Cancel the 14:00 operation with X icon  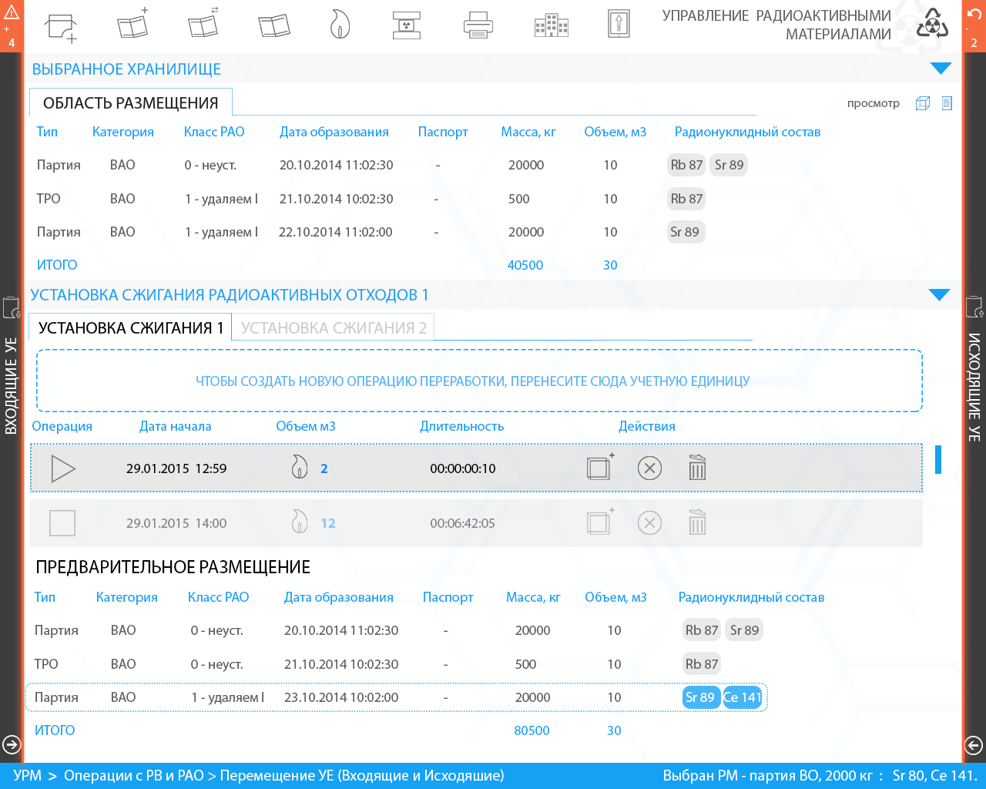click(x=649, y=523)
